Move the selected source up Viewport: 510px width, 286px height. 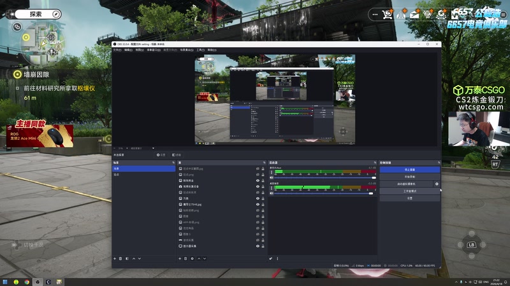click(x=199, y=259)
